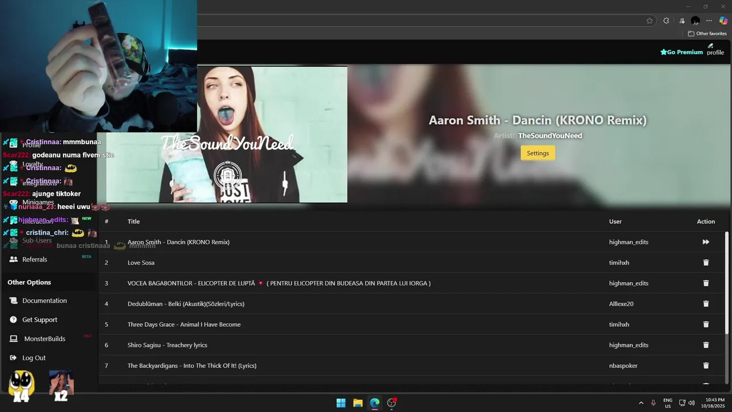The width and height of the screenshot is (732, 412).
Task: Open the Minigames sidebar item
Action: (38, 202)
